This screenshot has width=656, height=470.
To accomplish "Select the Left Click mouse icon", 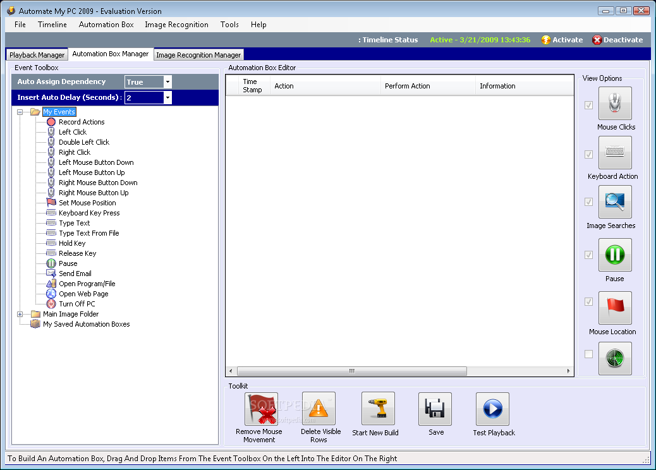I will 51,132.
